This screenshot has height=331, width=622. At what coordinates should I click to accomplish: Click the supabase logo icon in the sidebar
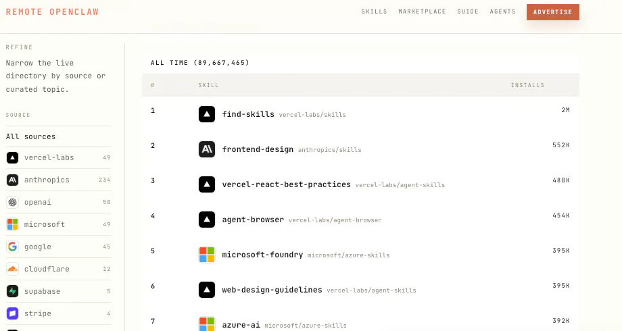(12, 291)
